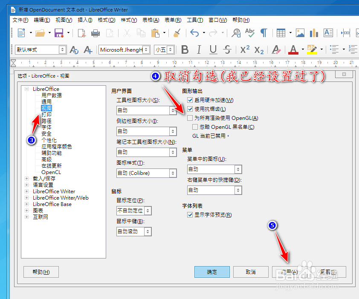359x299 pixels.
Task: Click the Open folder icon
Action: pyautogui.click(x=40, y=33)
